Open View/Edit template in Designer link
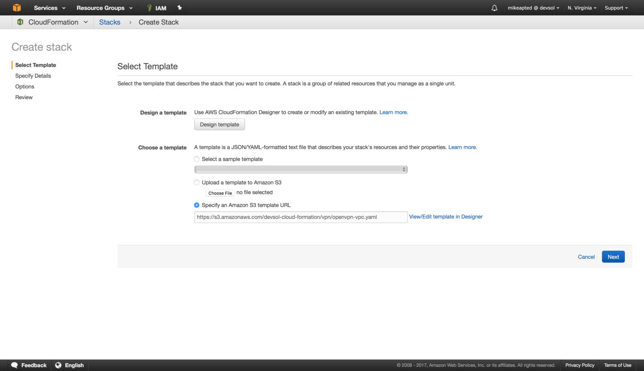644x371 pixels. pyautogui.click(x=446, y=217)
